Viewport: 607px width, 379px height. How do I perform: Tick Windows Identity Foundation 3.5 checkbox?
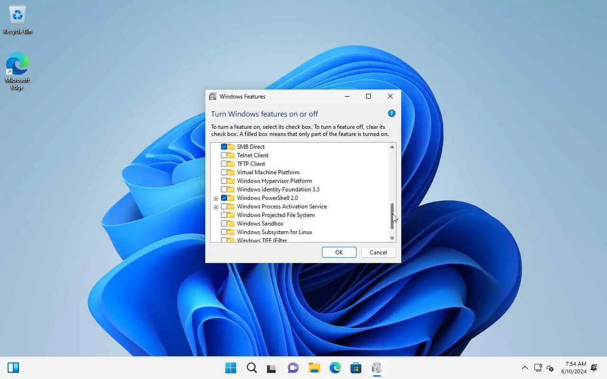(x=224, y=189)
